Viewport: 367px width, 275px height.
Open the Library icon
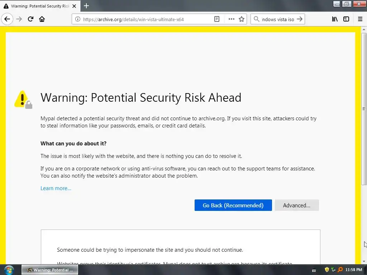[335, 19]
